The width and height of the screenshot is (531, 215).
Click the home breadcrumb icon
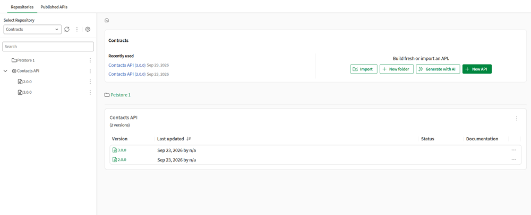point(107,20)
